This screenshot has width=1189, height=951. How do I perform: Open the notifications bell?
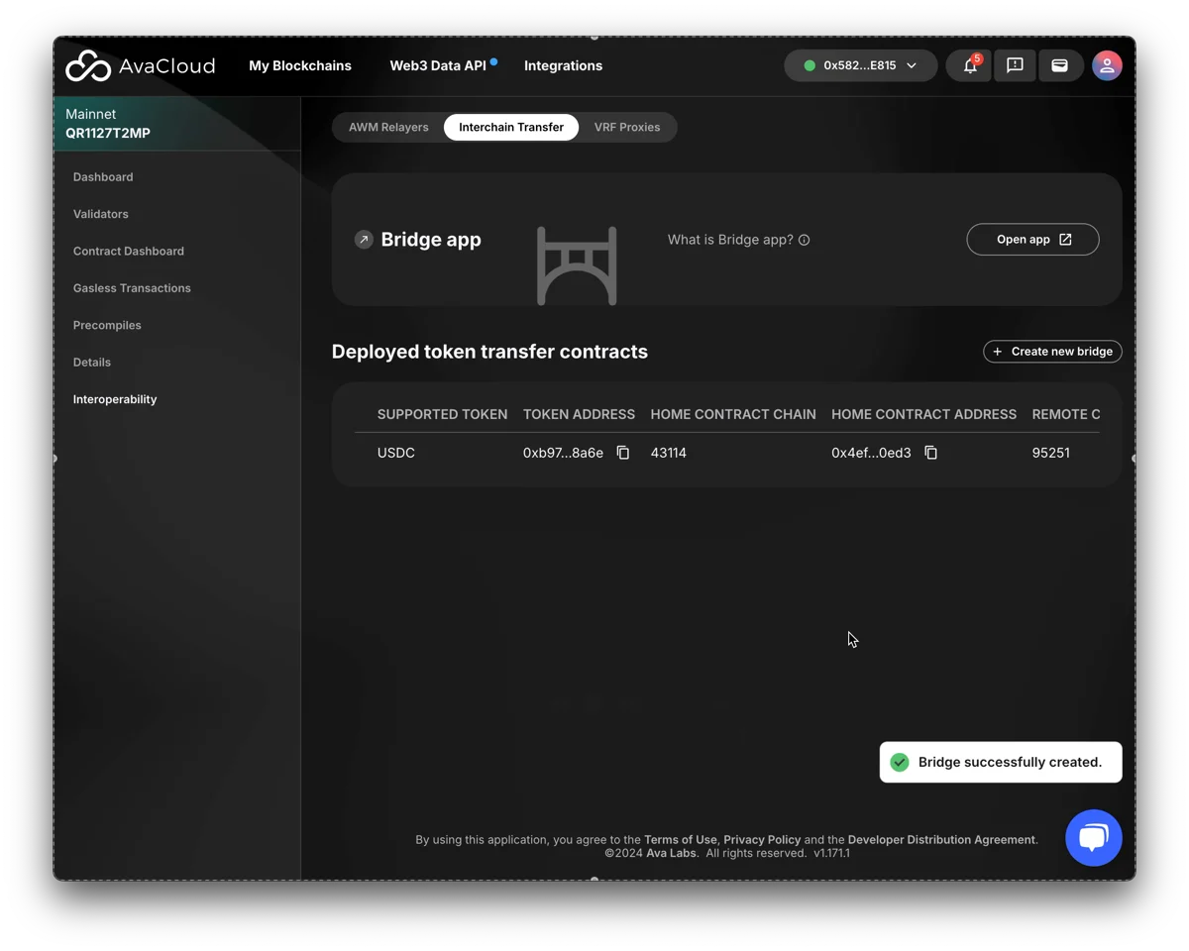pyautogui.click(x=970, y=65)
